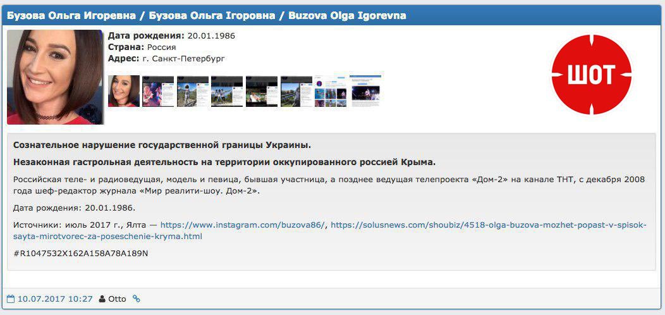Open the pink concert stage screenshot thumbnail
The height and width of the screenshot is (315, 665).
point(158,91)
